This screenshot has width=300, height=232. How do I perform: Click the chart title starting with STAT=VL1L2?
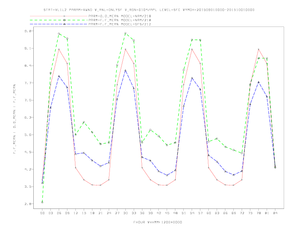149,10
